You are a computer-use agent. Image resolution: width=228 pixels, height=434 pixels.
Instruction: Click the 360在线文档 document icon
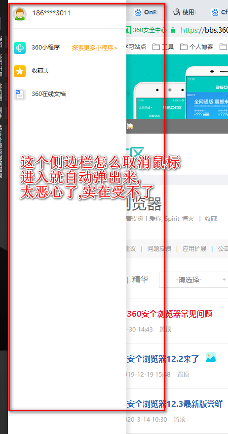pyautogui.click(x=20, y=95)
